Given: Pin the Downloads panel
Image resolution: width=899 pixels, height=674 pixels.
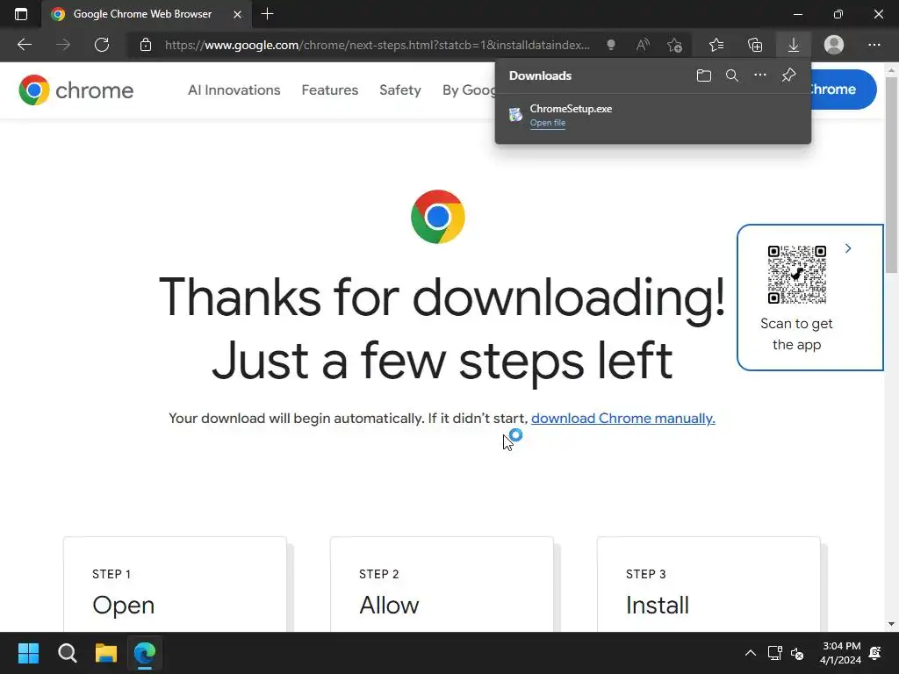Looking at the screenshot, I should [x=788, y=75].
